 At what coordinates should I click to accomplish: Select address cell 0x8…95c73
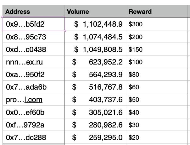pos(33,37)
